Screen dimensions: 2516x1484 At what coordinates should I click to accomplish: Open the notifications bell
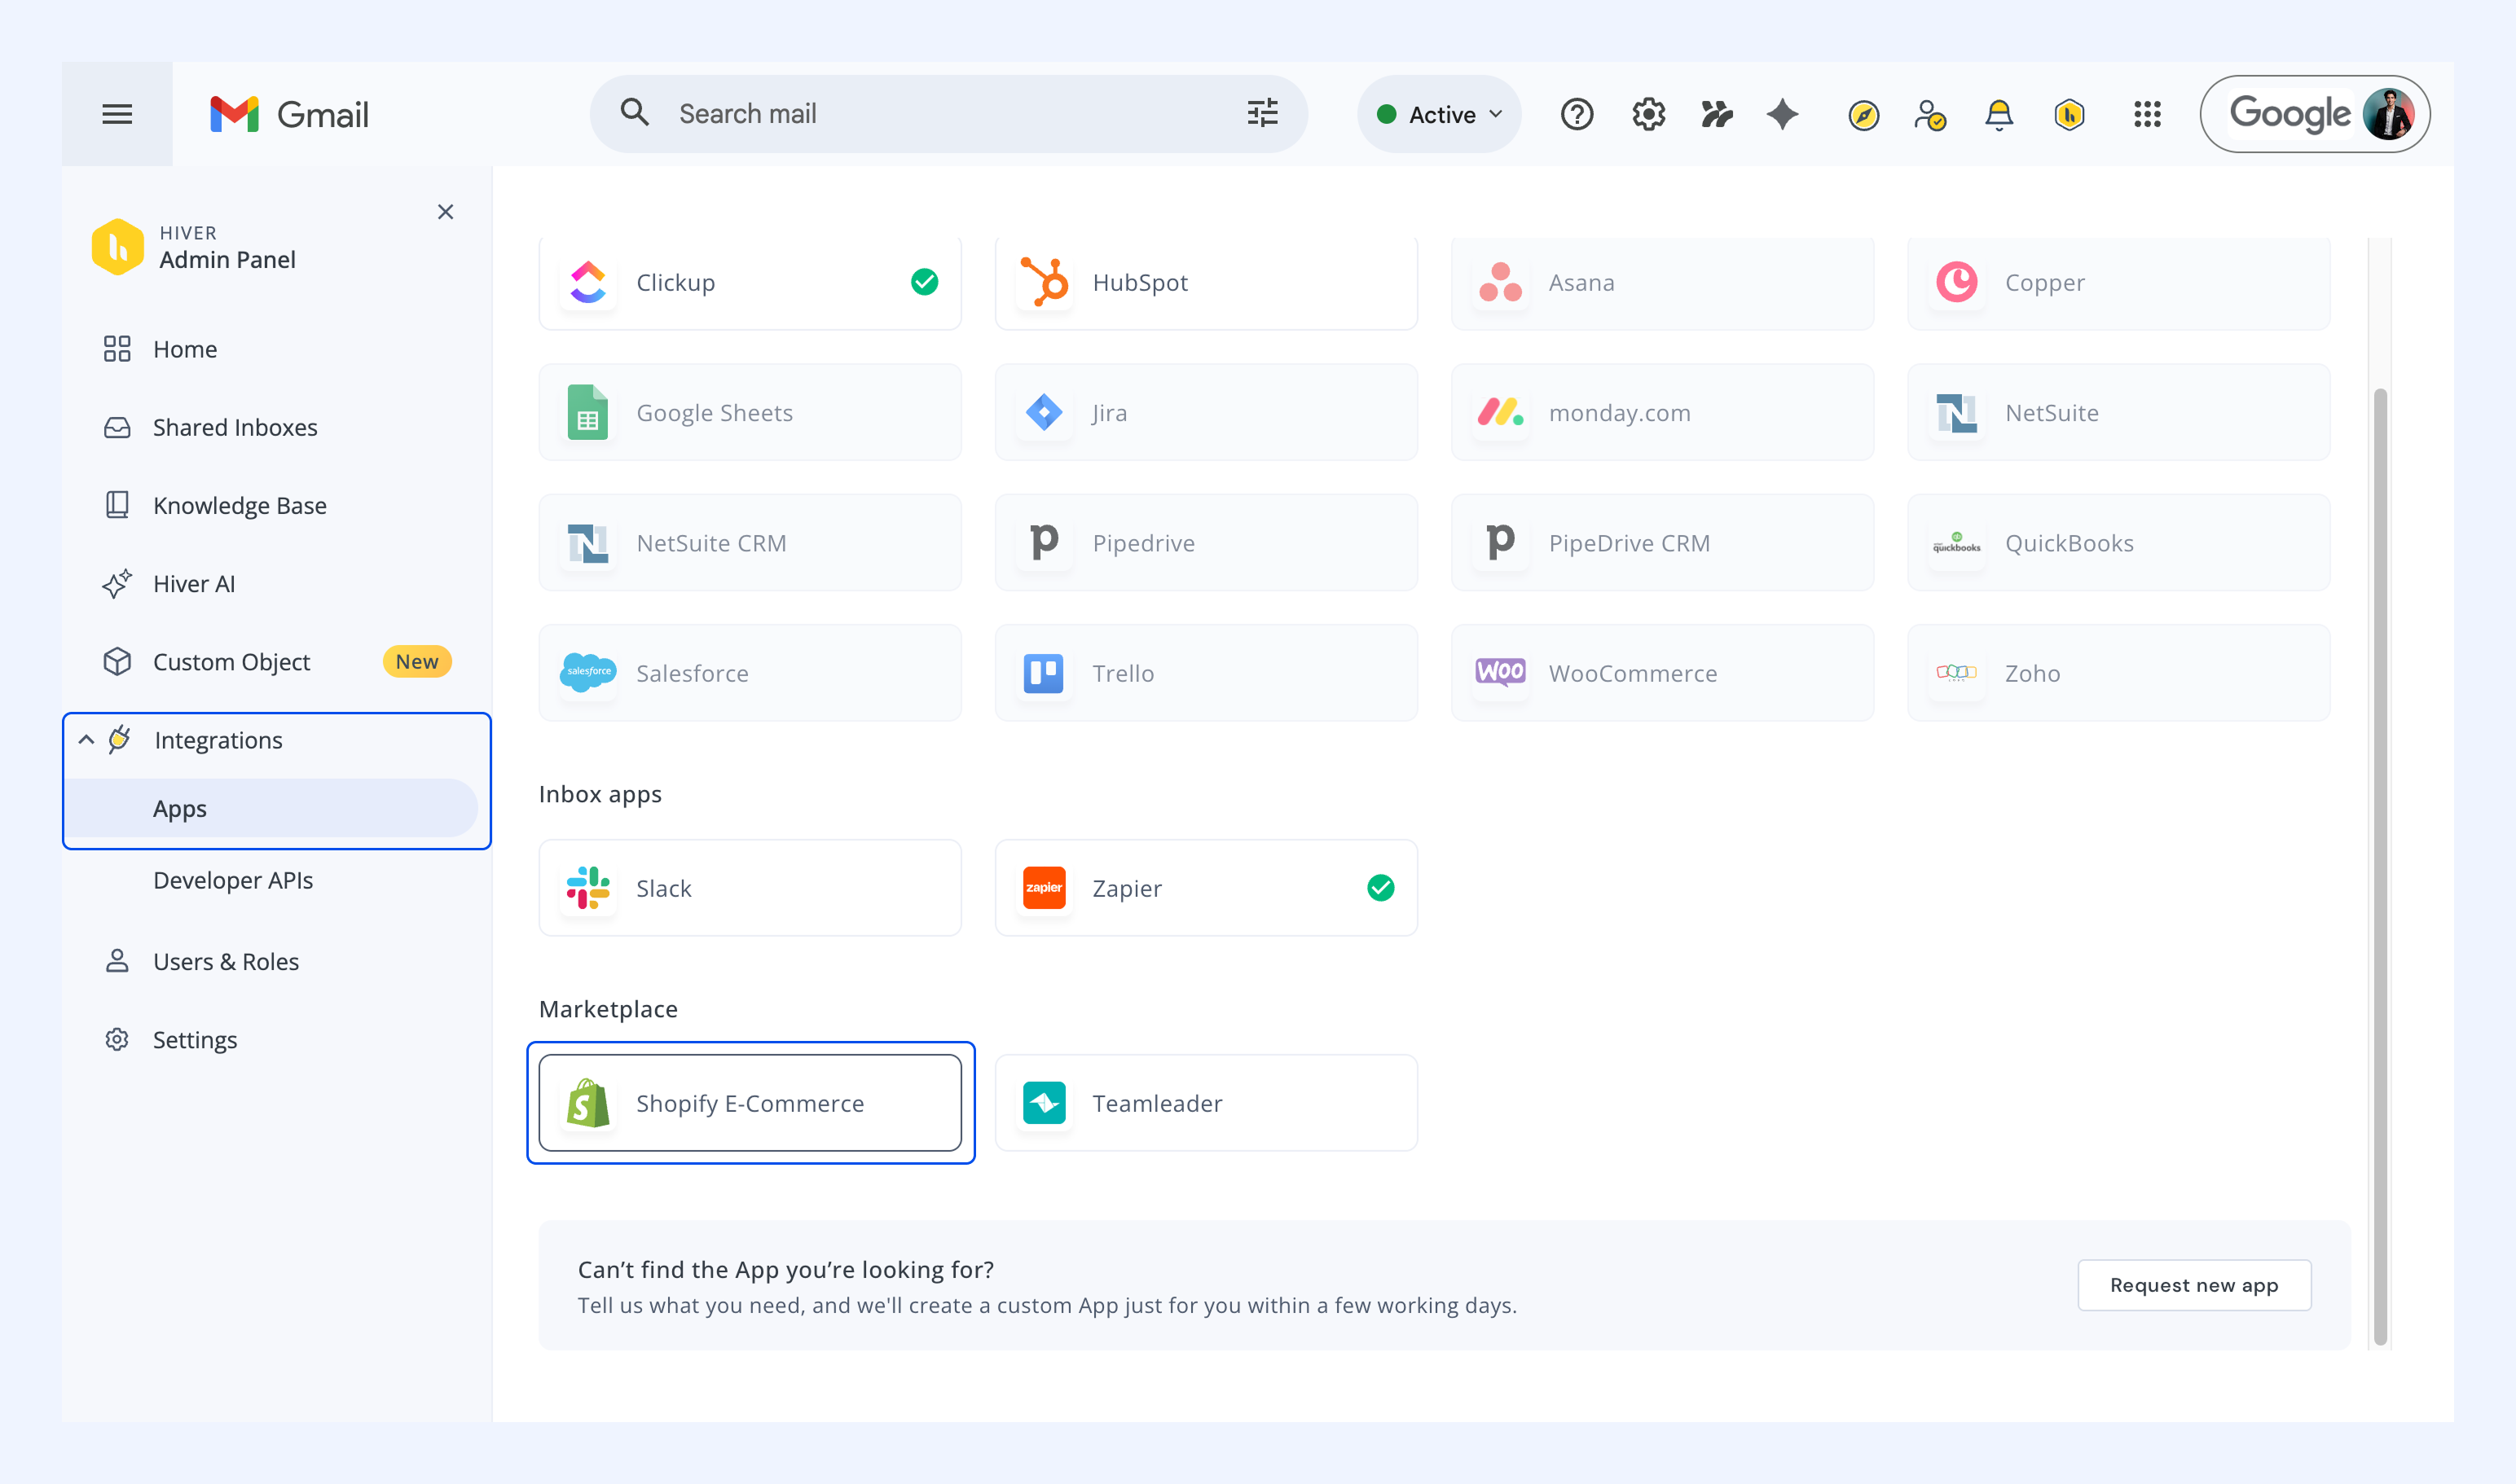pos(1999,115)
